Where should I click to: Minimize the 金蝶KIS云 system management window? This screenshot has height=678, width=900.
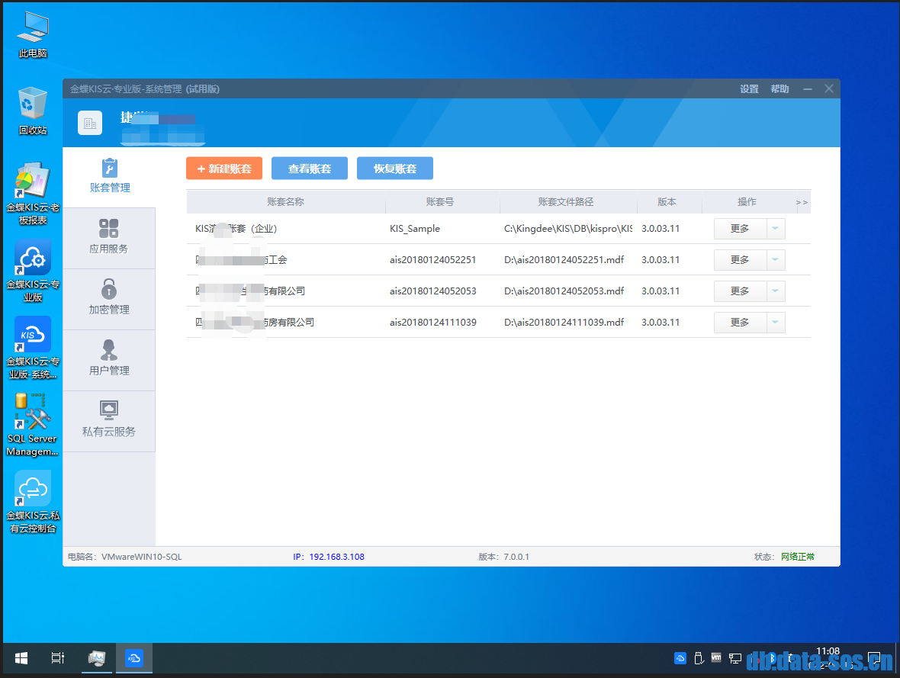808,89
